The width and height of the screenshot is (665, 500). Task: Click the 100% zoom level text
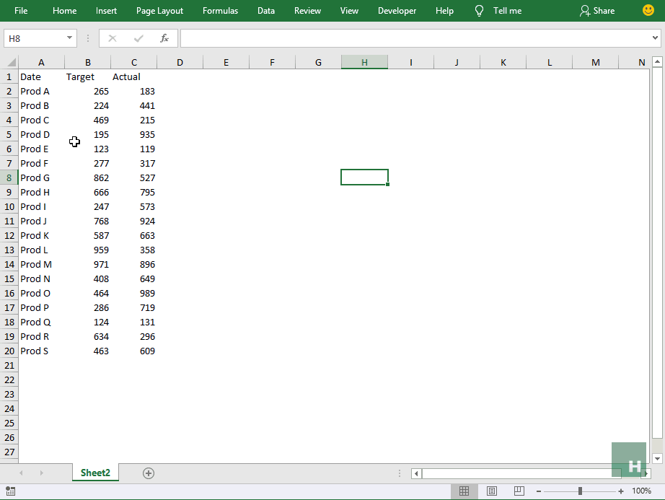(x=642, y=491)
